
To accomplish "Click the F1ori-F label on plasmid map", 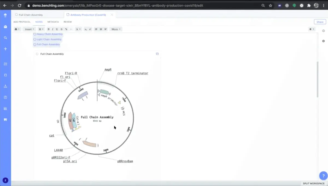I will (x=60, y=80).
